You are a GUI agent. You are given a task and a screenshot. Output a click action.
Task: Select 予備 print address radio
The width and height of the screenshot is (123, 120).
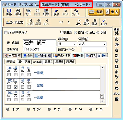[x=98, y=32]
